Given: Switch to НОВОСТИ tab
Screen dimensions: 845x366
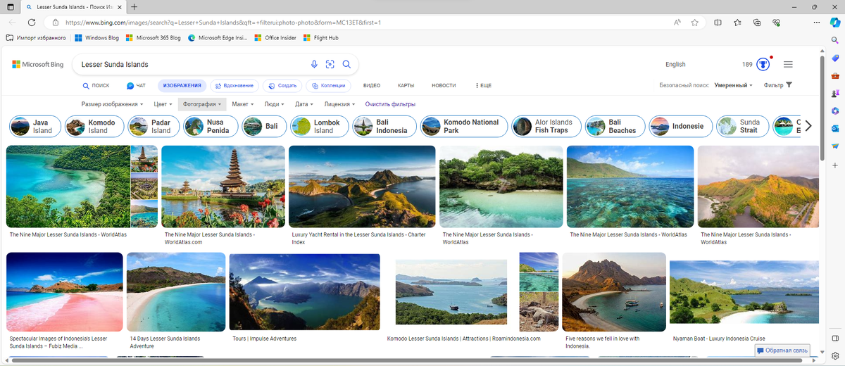Looking at the screenshot, I should 444,85.
